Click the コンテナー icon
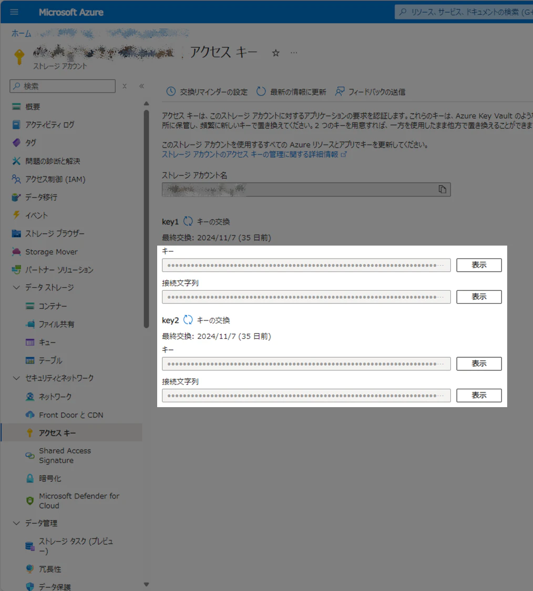Image resolution: width=533 pixels, height=591 pixels. pos(30,306)
